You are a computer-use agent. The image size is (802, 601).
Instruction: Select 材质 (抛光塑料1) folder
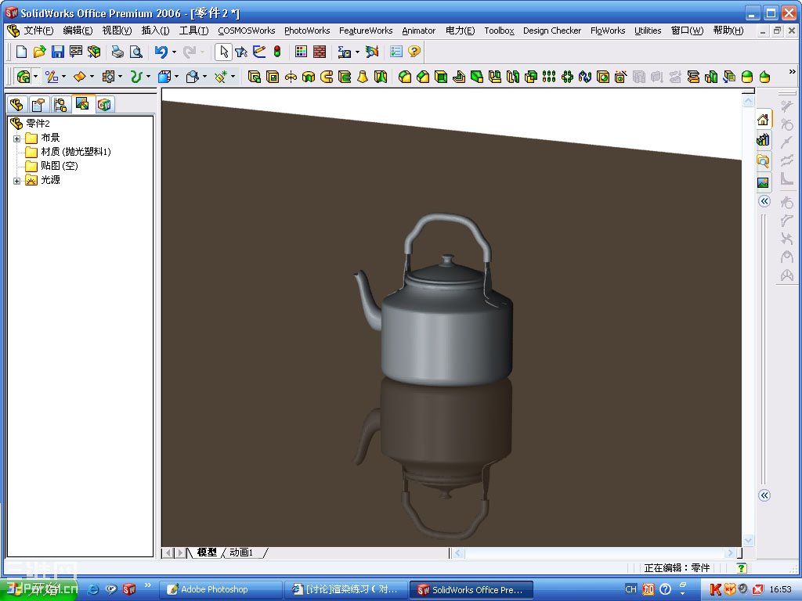76,152
